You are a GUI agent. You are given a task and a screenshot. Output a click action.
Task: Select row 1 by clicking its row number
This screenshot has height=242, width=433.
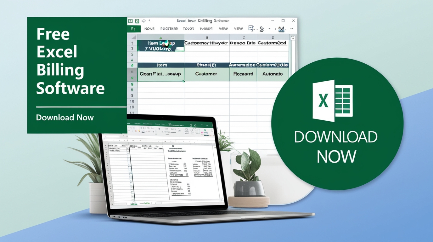132,43
